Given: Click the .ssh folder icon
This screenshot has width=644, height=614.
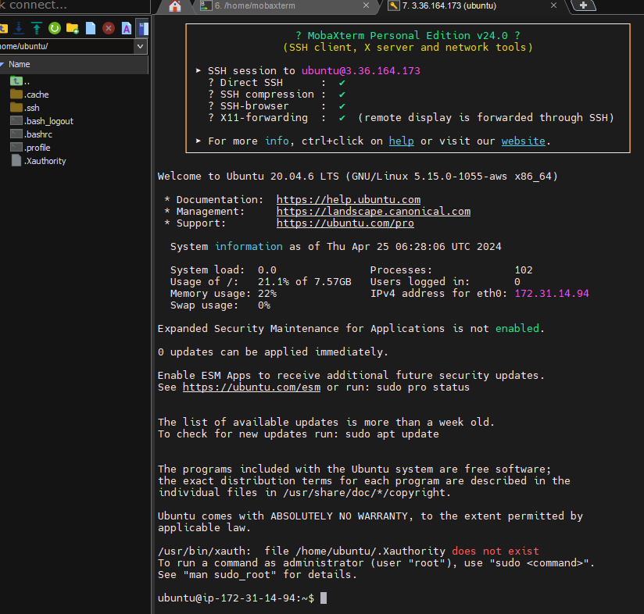Looking at the screenshot, I should point(16,108).
